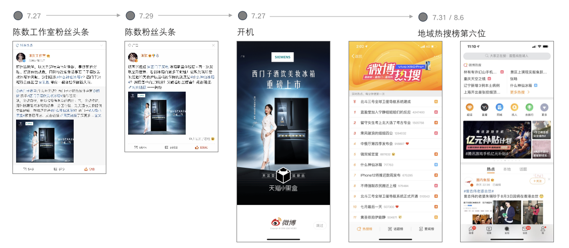Open 镇双城官宣 hot search entry
569x248 pixels.
click(396, 154)
